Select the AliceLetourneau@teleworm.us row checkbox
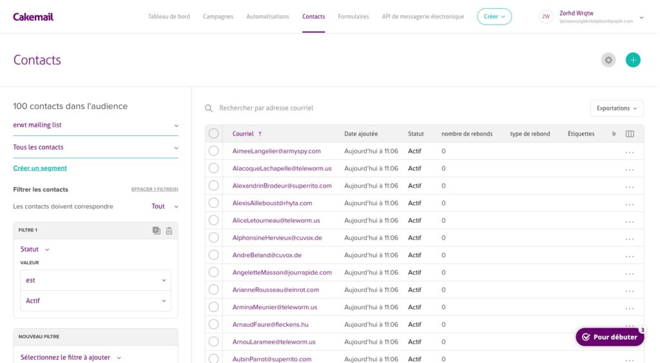This screenshot has height=363, width=660. (214, 221)
